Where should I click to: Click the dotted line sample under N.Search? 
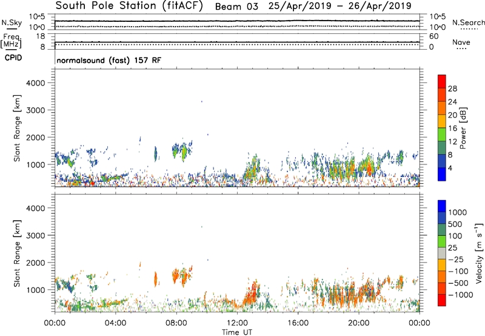click(469, 29)
